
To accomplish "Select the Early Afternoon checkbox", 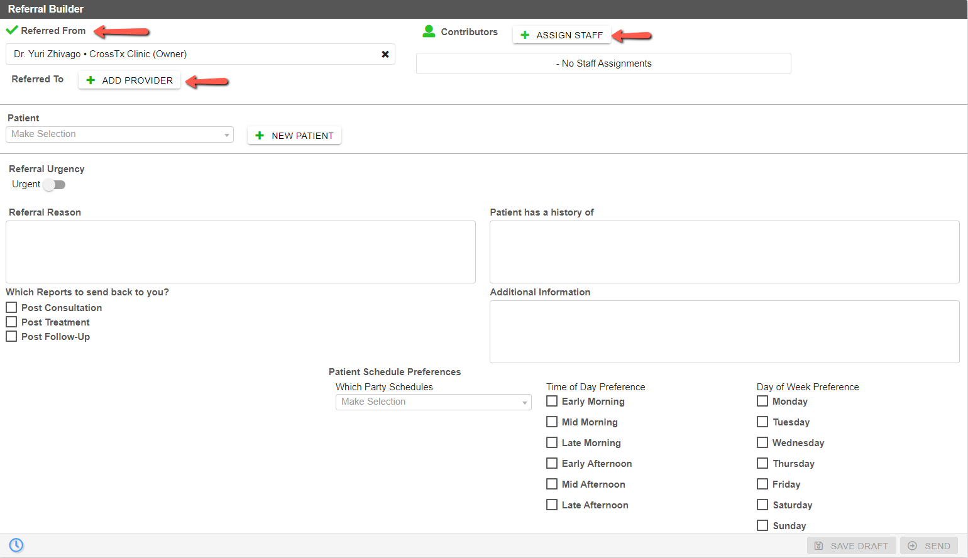I will [552, 463].
